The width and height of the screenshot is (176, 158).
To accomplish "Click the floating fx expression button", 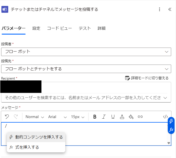I will click(x=171, y=130).
